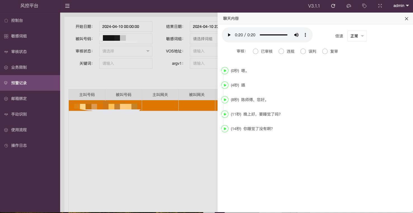Select the 复审 radio button
Screen dimensions: 413x213
[x=325, y=51]
